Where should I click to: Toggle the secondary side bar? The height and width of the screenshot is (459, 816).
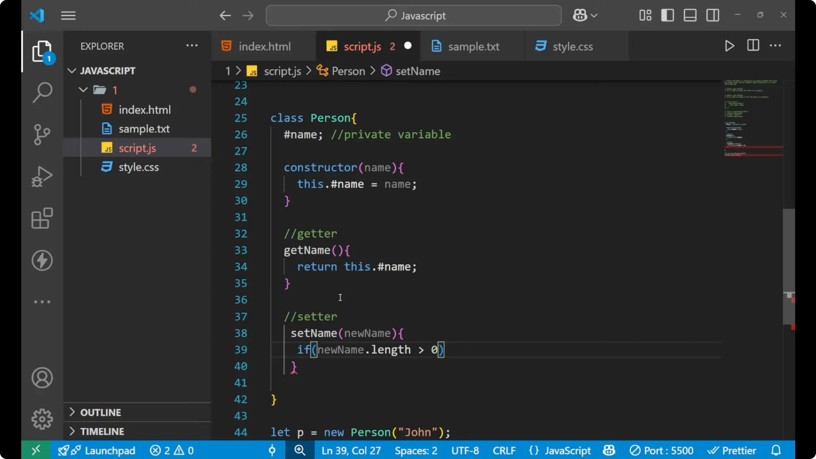pos(712,15)
